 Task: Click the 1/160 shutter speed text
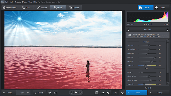coord(166,24)
